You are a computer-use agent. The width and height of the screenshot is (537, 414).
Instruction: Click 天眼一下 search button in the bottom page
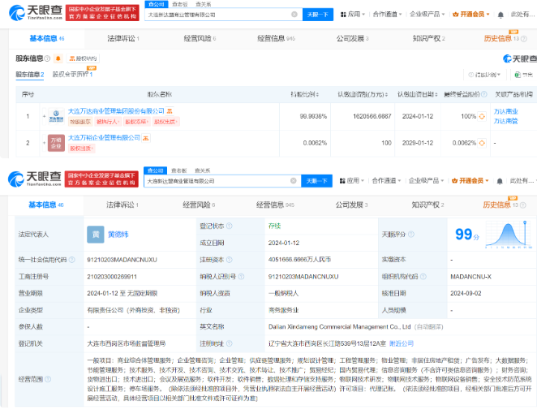[x=316, y=180]
